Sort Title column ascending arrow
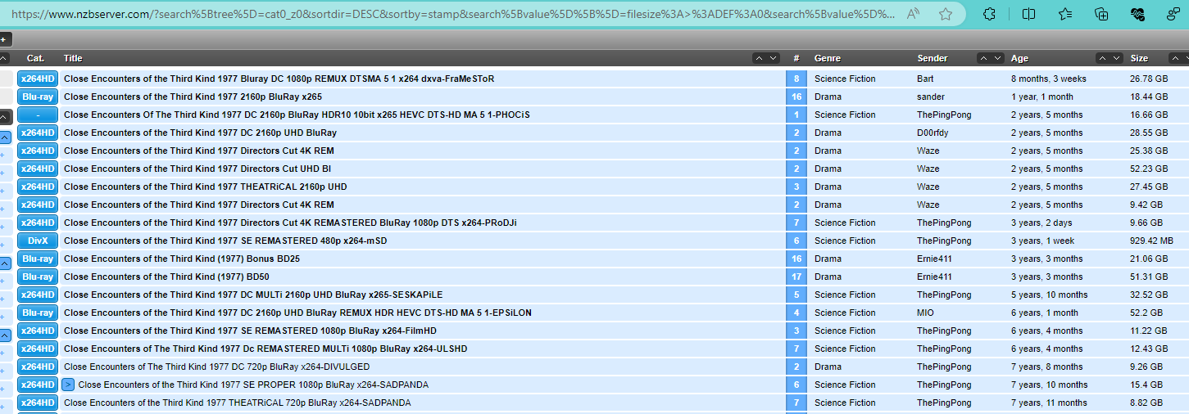 pyautogui.click(x=760, y=58)
